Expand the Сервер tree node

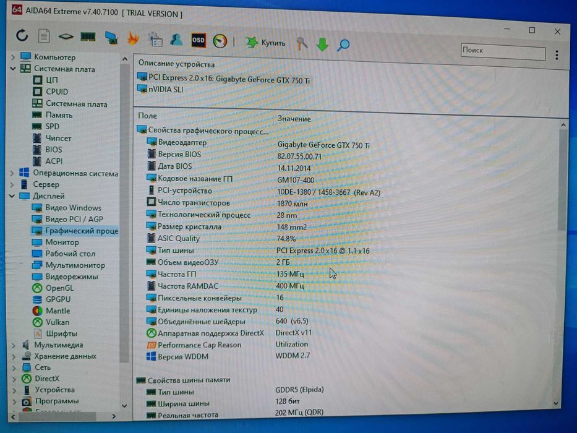(x=12, y=184)
